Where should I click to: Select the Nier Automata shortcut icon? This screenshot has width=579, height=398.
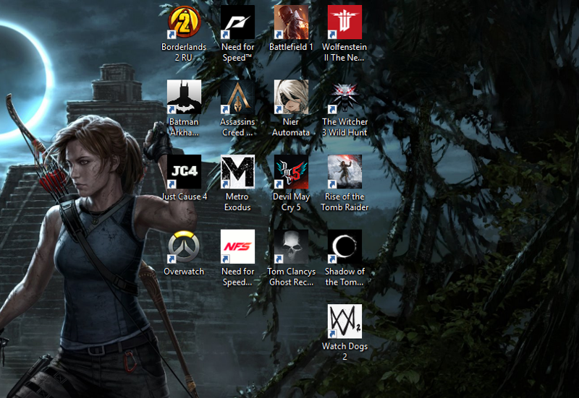pyautogui.click(x=291, y=97)
